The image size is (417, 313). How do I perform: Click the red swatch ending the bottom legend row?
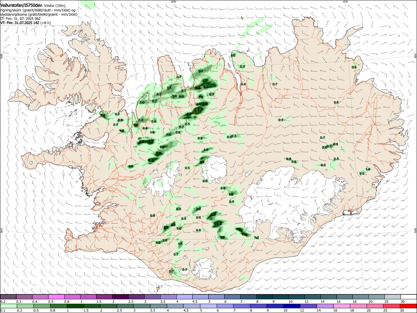point(408,306)
